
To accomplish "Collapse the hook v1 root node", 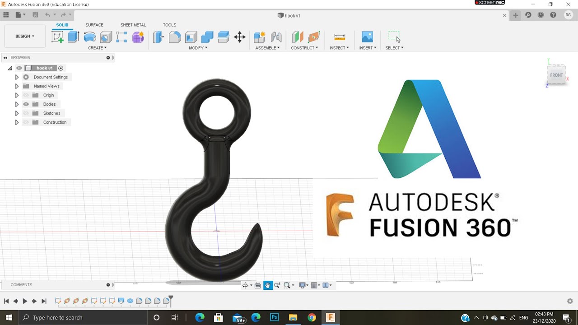I will pyautogui.click(x=10, y=68).
